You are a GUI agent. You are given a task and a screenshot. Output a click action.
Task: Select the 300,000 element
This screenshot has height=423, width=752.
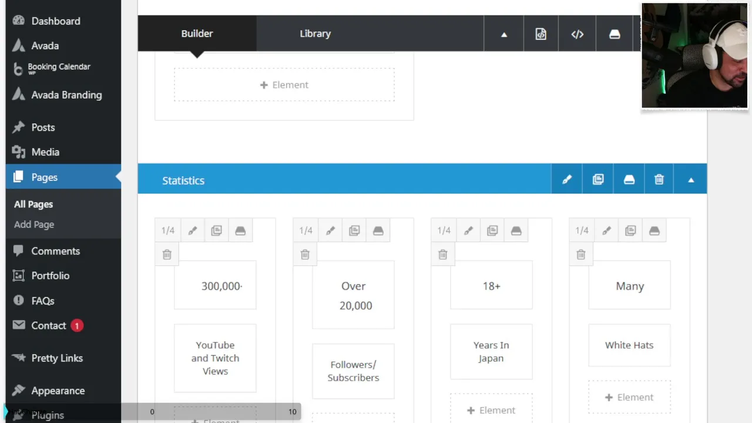(215, 286)
